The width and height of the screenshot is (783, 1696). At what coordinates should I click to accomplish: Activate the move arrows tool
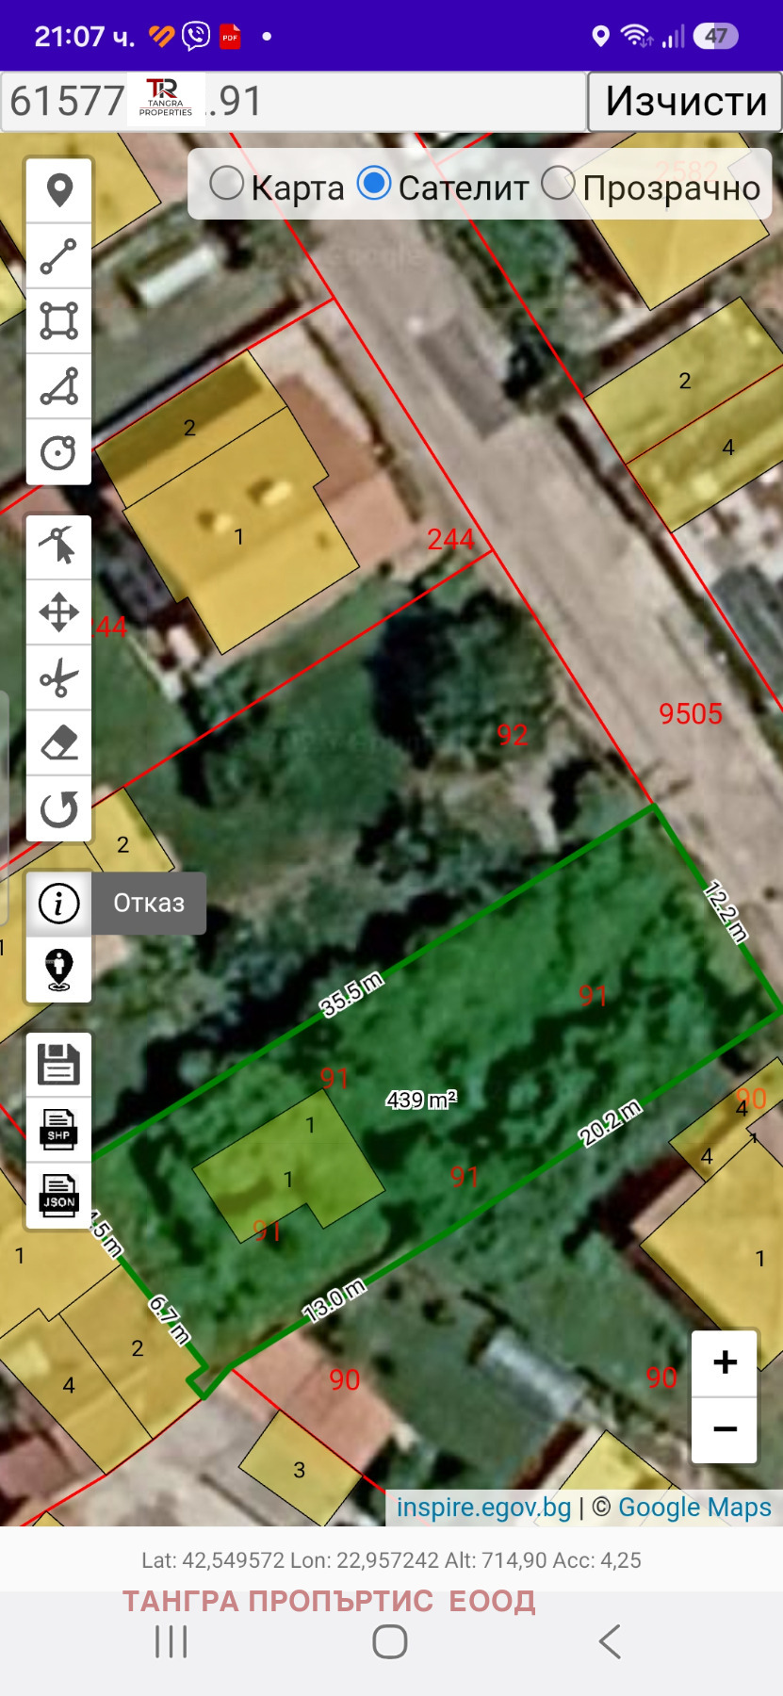(58, 612)
